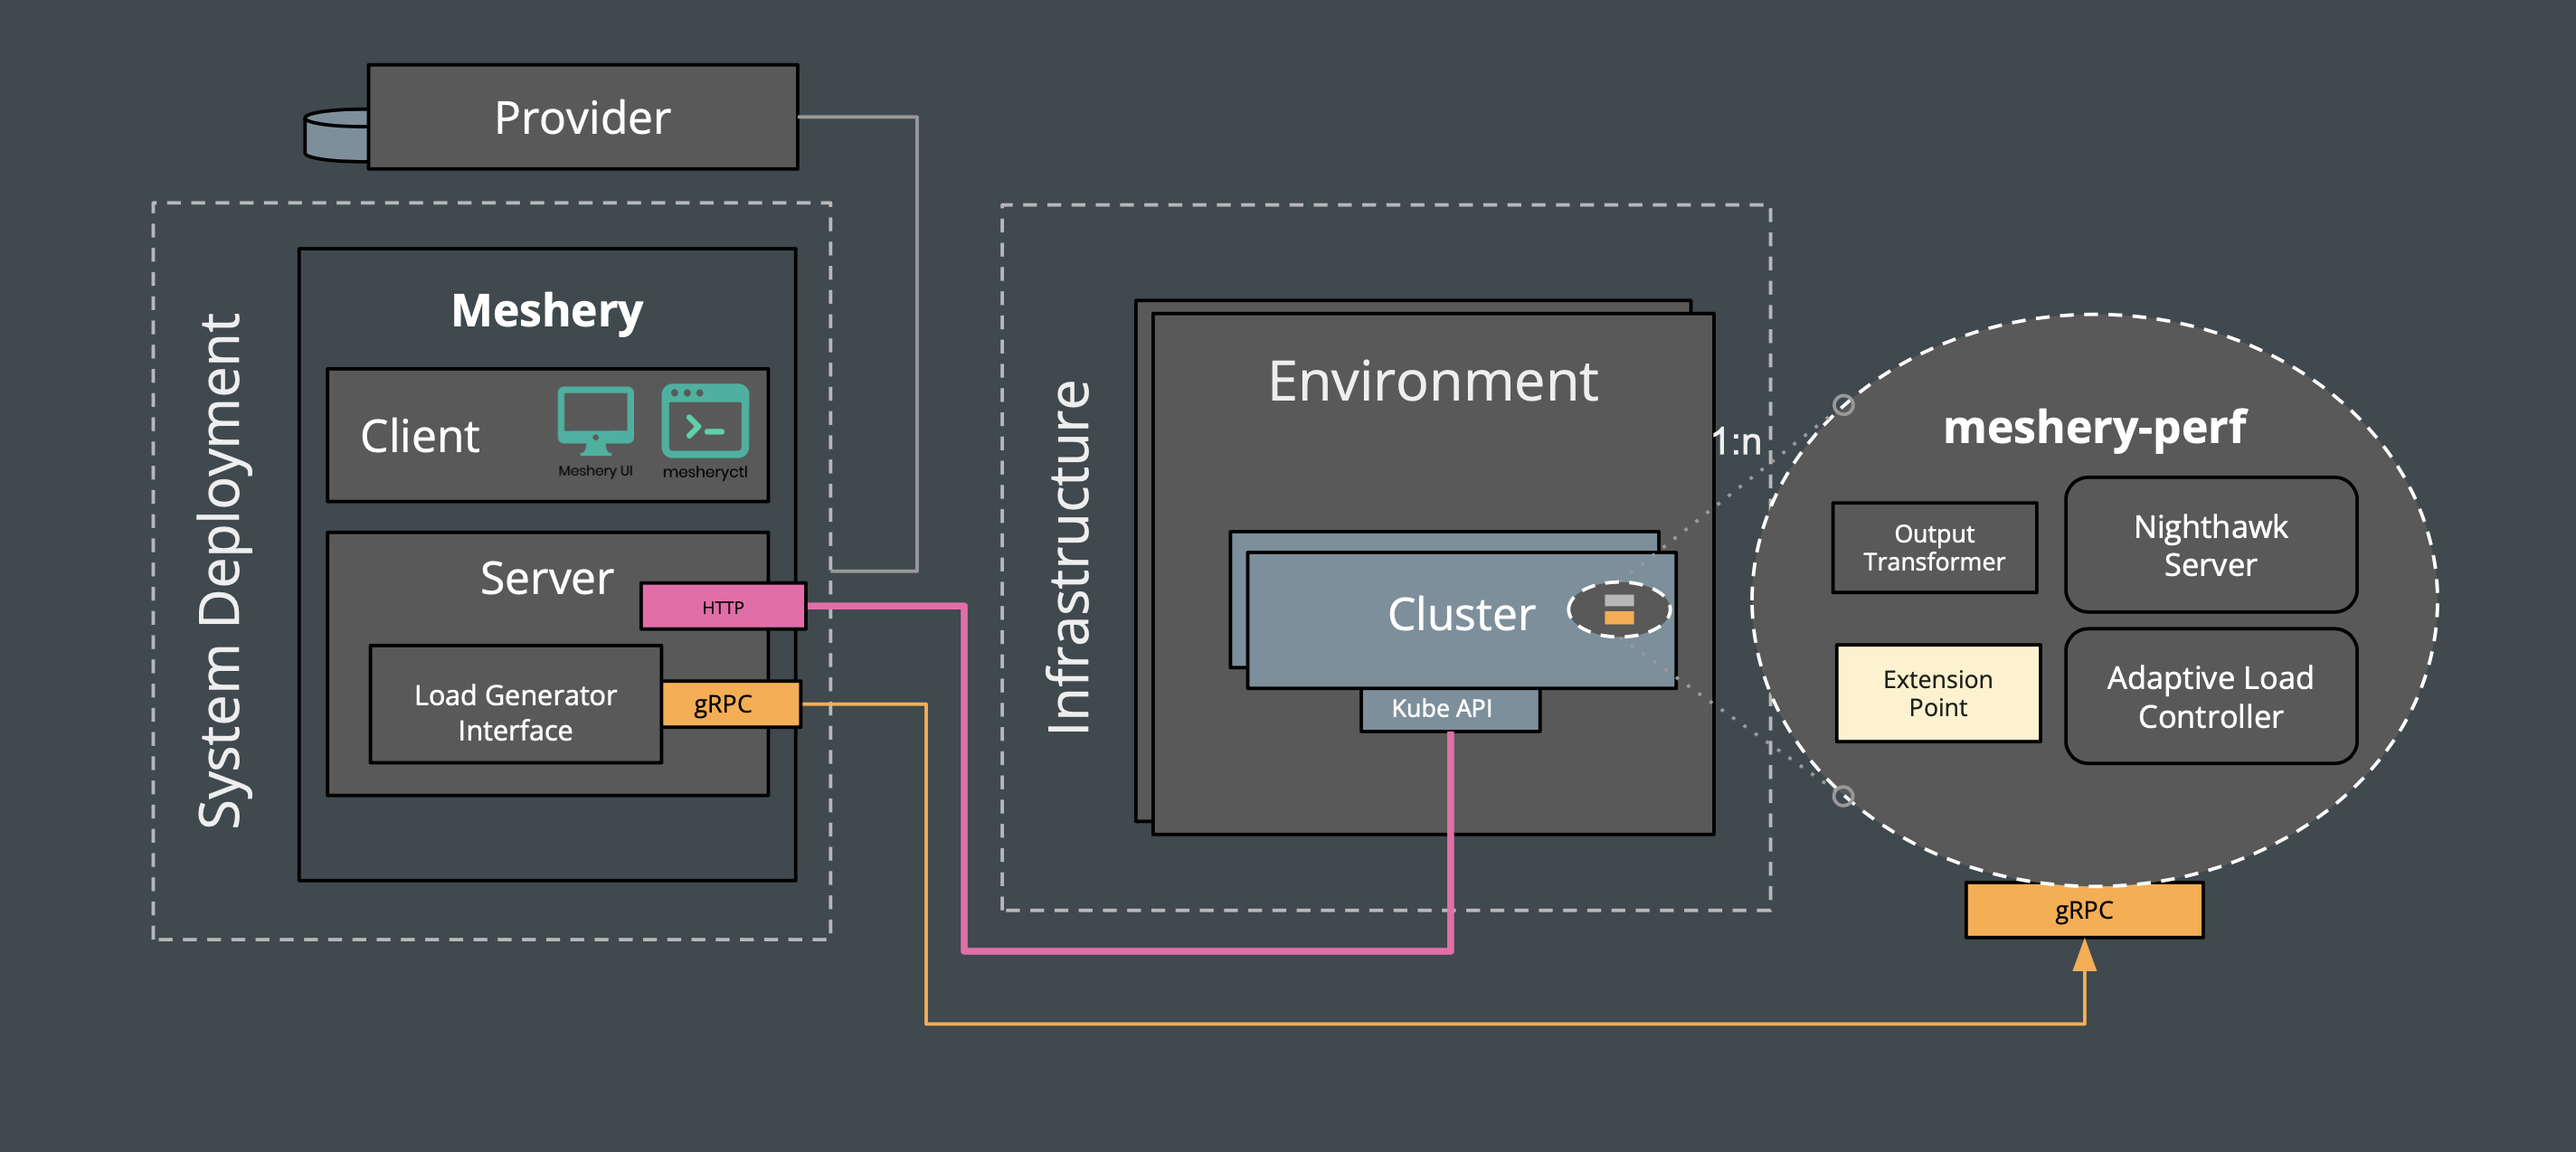The height and width of the screenshot is (1152, 2576).
Task: Click the 1:n ratio label
Action: [x=1736, y=441]
